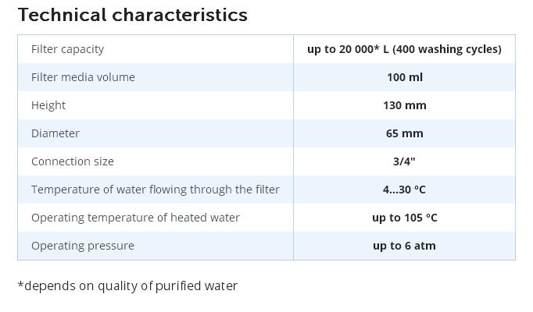Select the Height row label

[x=48, y=105]
